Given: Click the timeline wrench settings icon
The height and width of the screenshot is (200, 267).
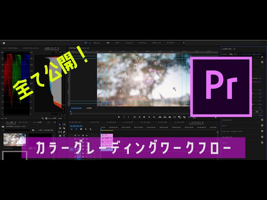Looking at the screenshot, I should tap(91, 129).
